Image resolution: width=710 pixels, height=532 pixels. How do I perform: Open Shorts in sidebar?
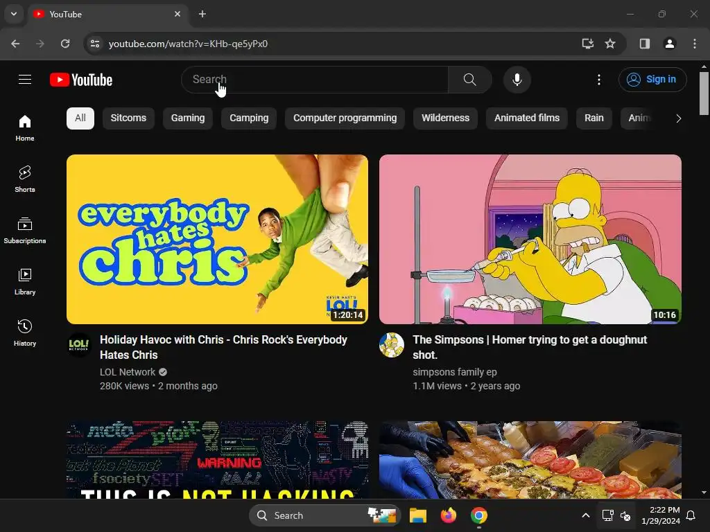(x=25, y=179)
